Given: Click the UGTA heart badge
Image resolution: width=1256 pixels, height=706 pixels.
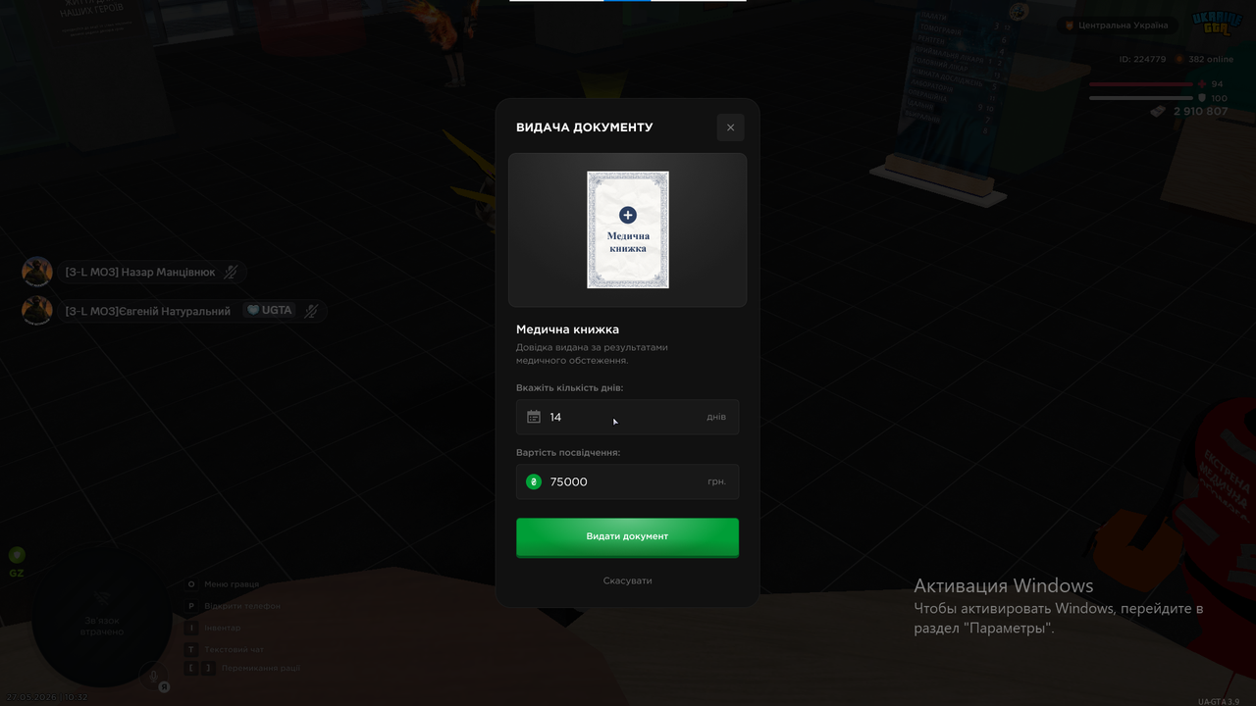Looking at the screenshot, I should tap(269, 310).
